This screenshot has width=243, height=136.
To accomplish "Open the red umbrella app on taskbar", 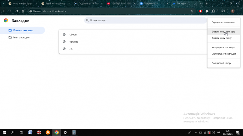I will pyautogui.click(x=39, y=133).
